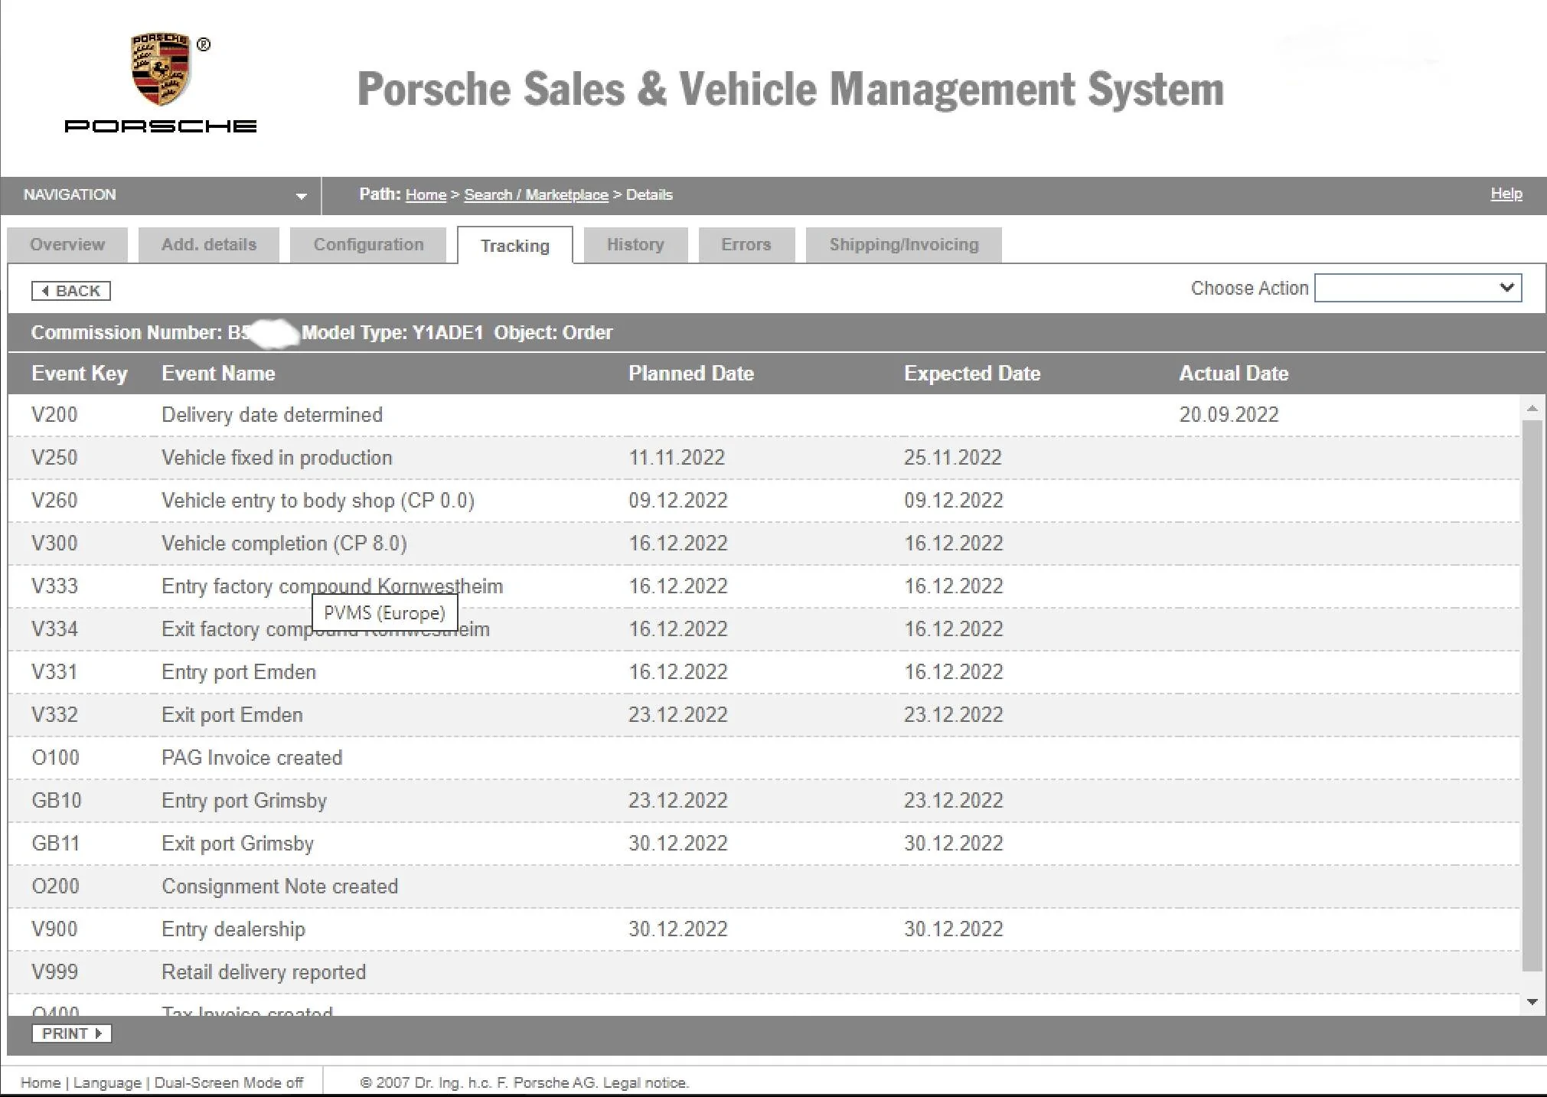
Task: Select 'Exit port Grimsby' row
Action: pos(763,844)
